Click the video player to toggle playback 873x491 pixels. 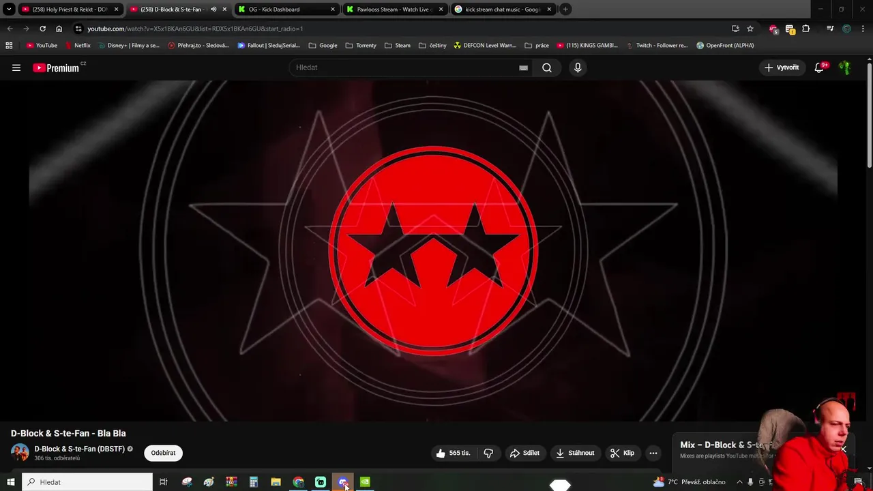[x=433, y=251]
